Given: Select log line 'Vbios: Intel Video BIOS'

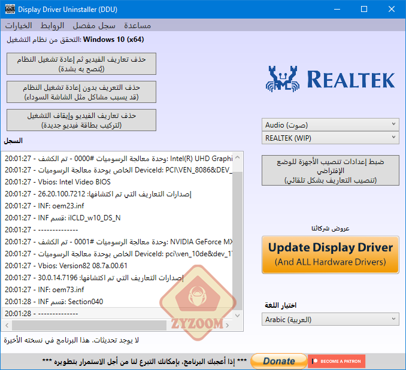Looking at the screenshot, I should (x=117, y=182).
